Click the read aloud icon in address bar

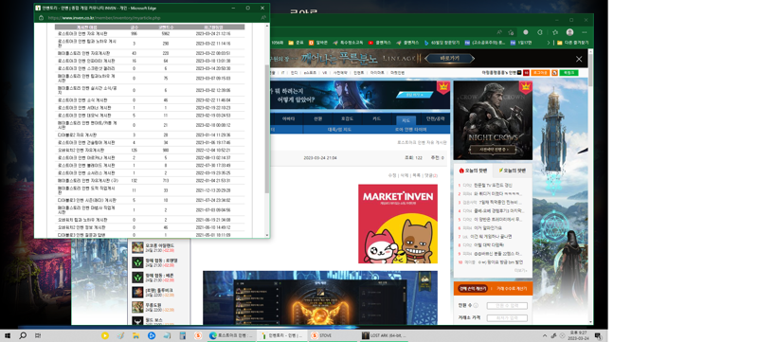499,32
